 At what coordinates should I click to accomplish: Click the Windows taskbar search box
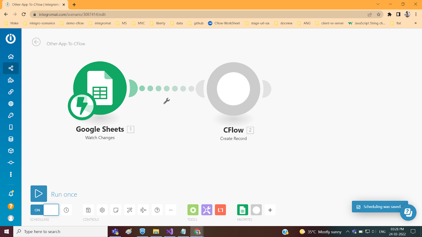[60, 231]
